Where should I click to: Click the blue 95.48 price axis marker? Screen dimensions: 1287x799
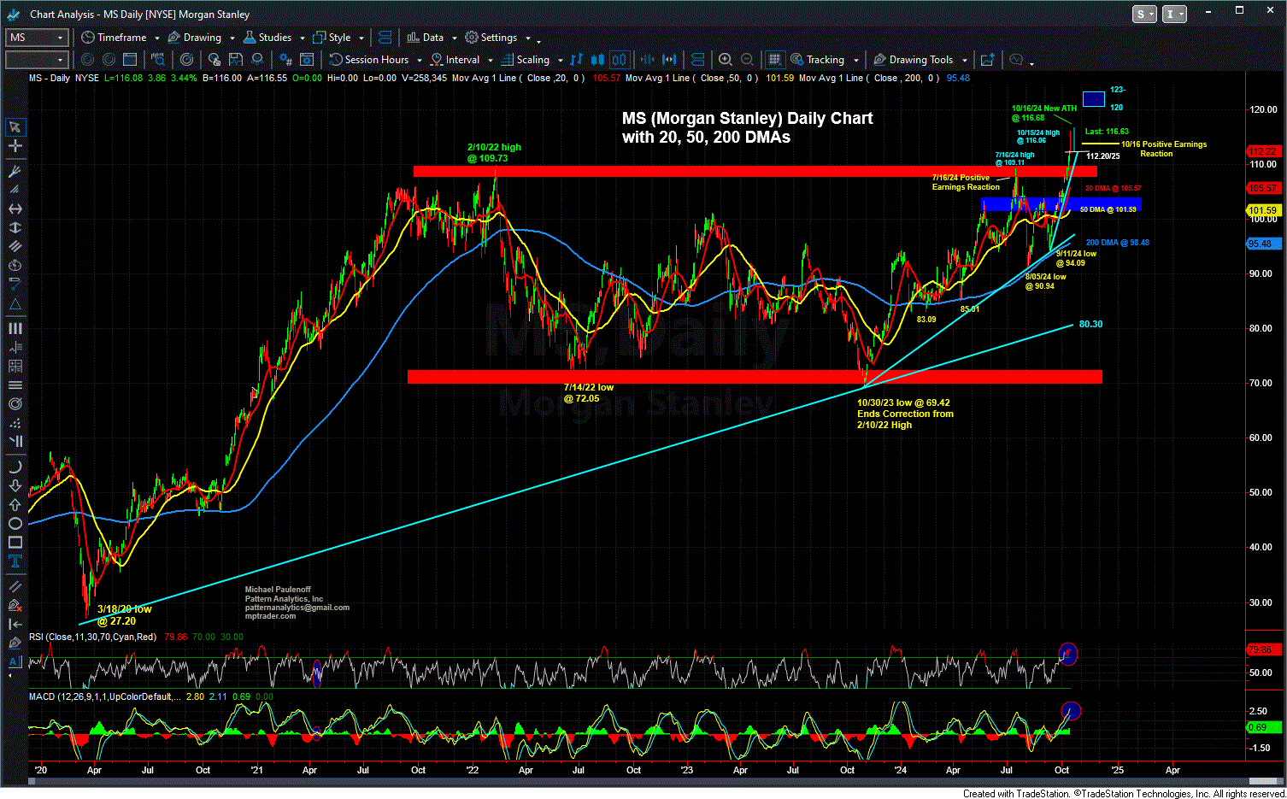click(1263, 244)
